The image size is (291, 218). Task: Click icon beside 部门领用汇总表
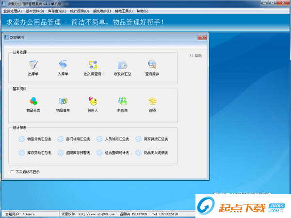click(x=61, y=139)
